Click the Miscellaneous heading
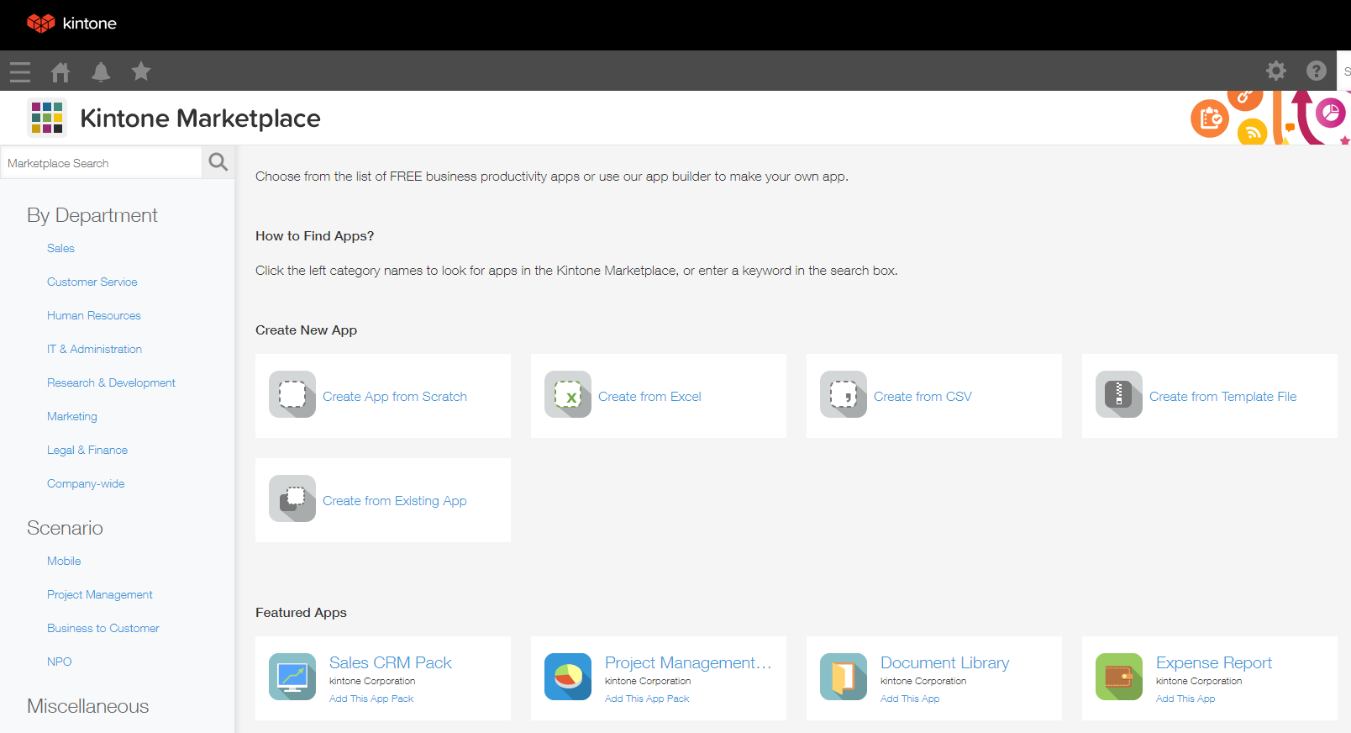1351x733 pixels. click(88, 707)
